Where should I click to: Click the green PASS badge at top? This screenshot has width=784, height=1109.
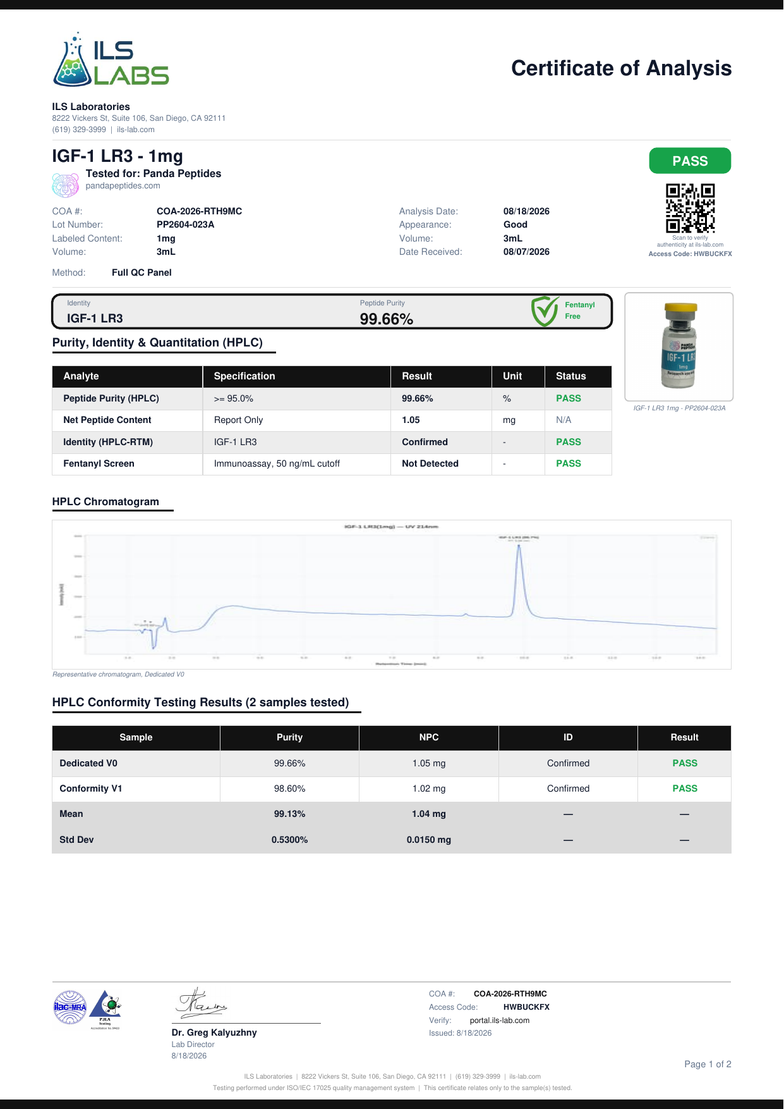[x=690, y=161]
